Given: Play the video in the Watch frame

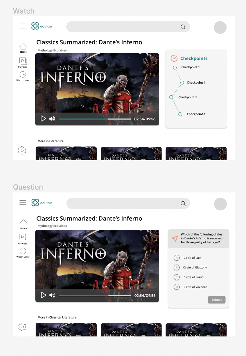Looking at the screenshot, I should [43, 119].
